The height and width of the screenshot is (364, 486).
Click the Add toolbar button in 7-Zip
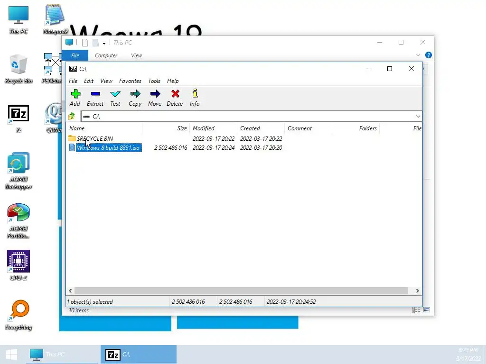pyautogui.click(x=75, y=98)
